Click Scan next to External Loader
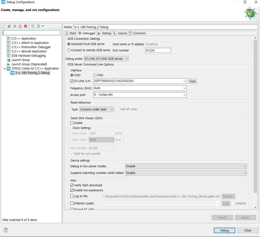The height and width of the screenshot is (237, 260). (x=226, y=203)
